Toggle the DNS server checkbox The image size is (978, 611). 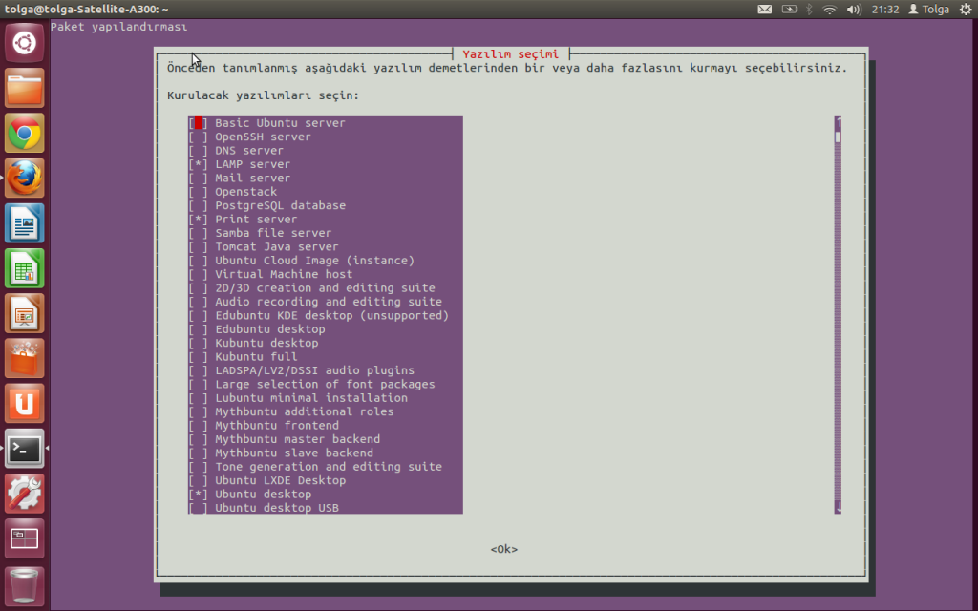(198, 150)
